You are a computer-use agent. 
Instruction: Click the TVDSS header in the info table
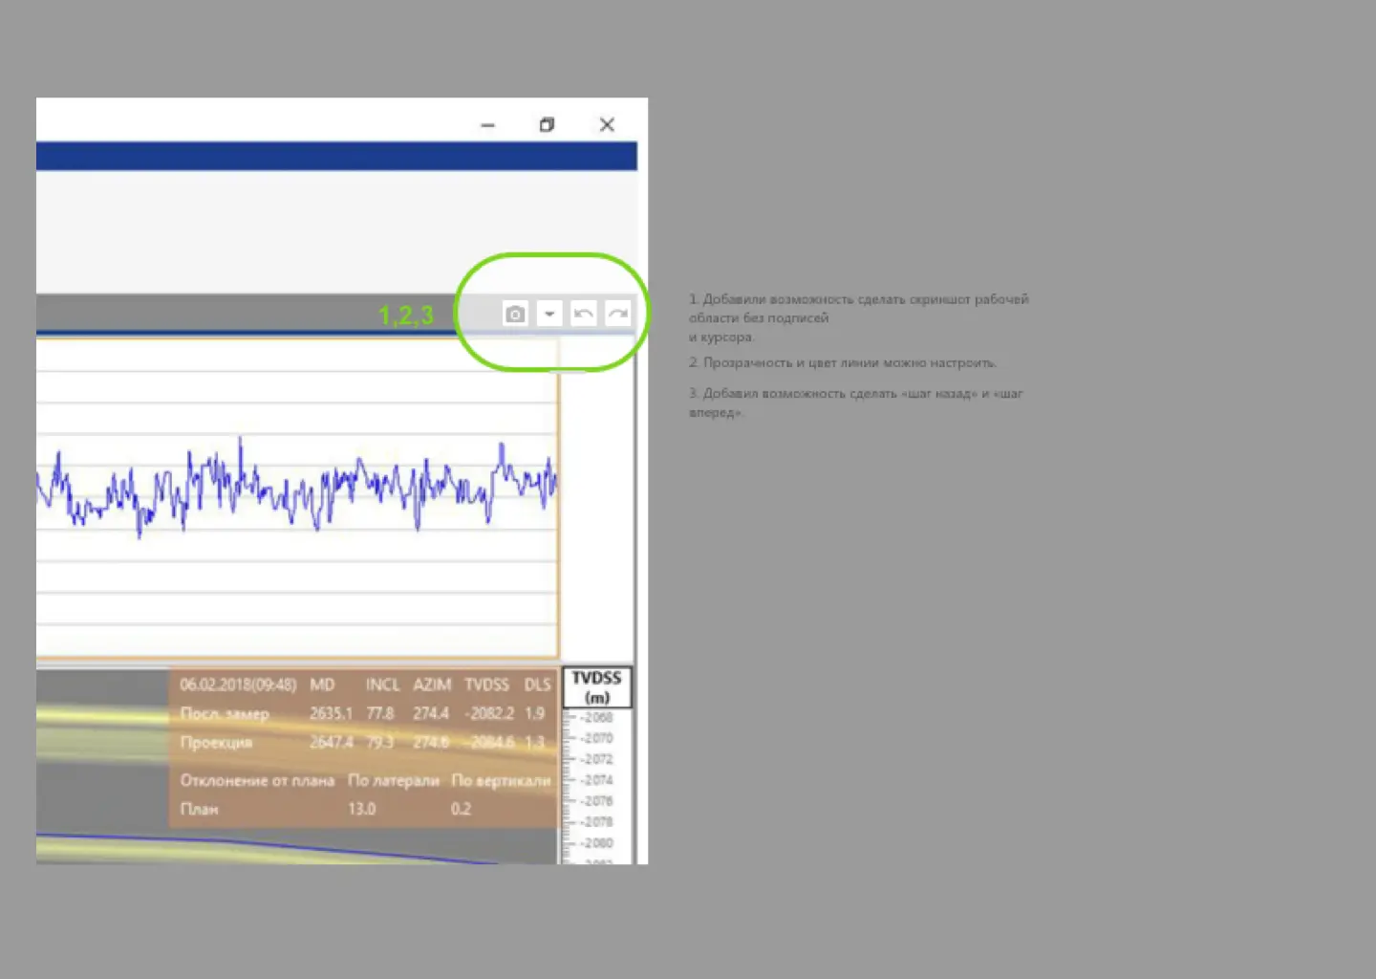[486, 685]
